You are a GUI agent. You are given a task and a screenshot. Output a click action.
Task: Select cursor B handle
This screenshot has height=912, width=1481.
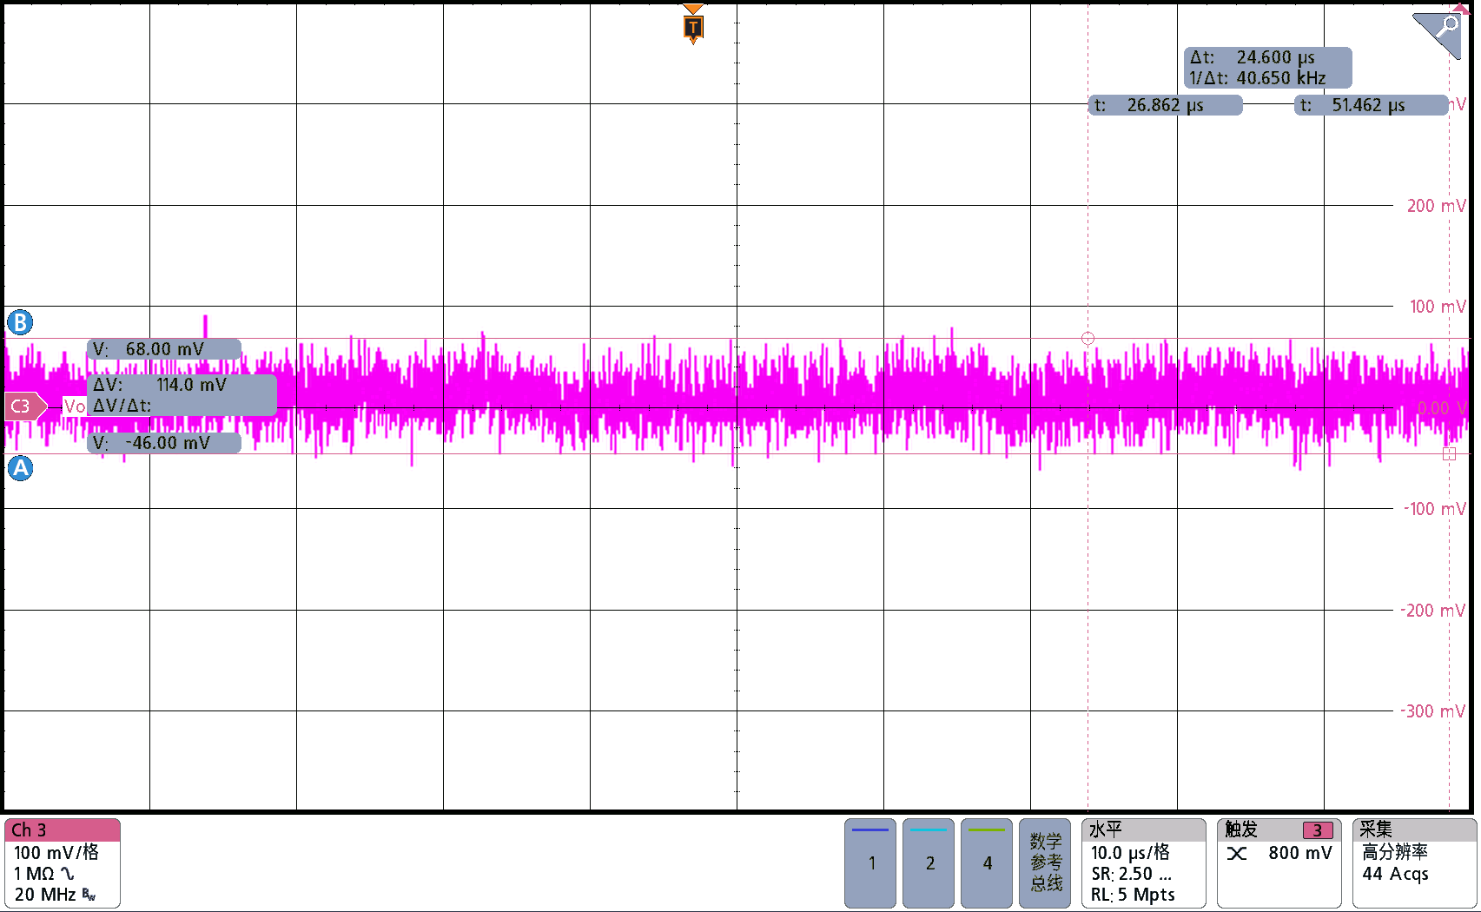tap(20, 322)
